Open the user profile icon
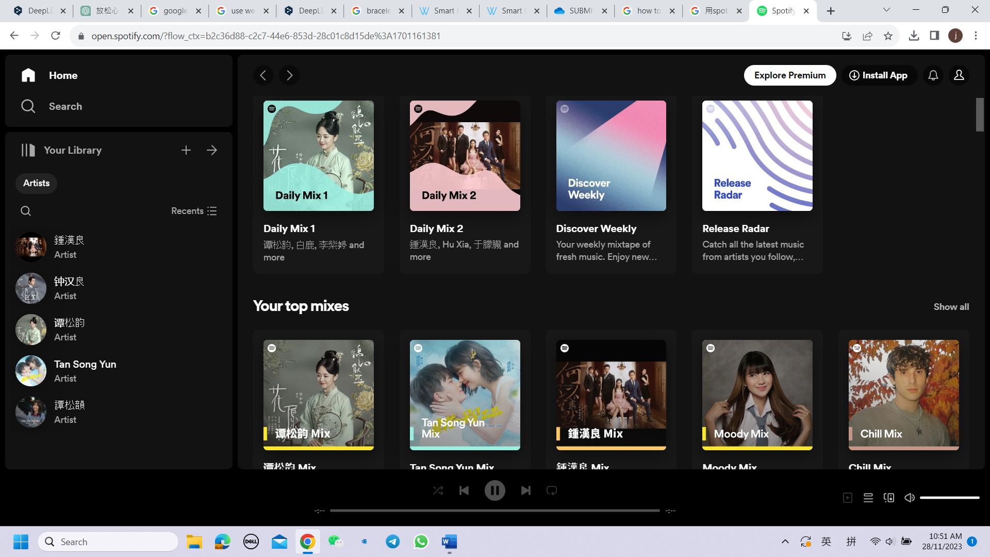The width and height of the screenshot is (990, 557). click(x=959, y=75)
